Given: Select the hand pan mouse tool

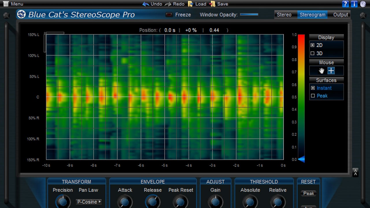Looking at the screenshot, I should (321, 71).
